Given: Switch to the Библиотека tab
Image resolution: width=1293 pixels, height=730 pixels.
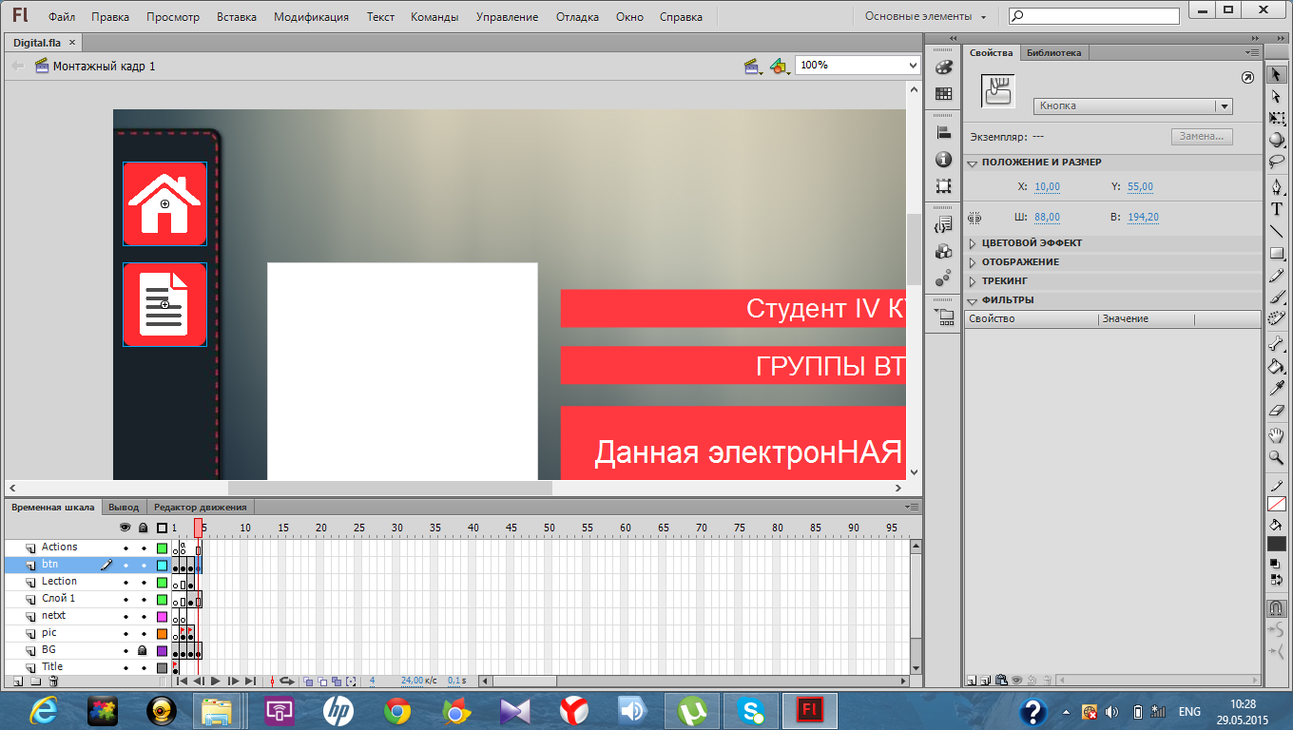Looking at the screenshot, I should coord(1053,52).
